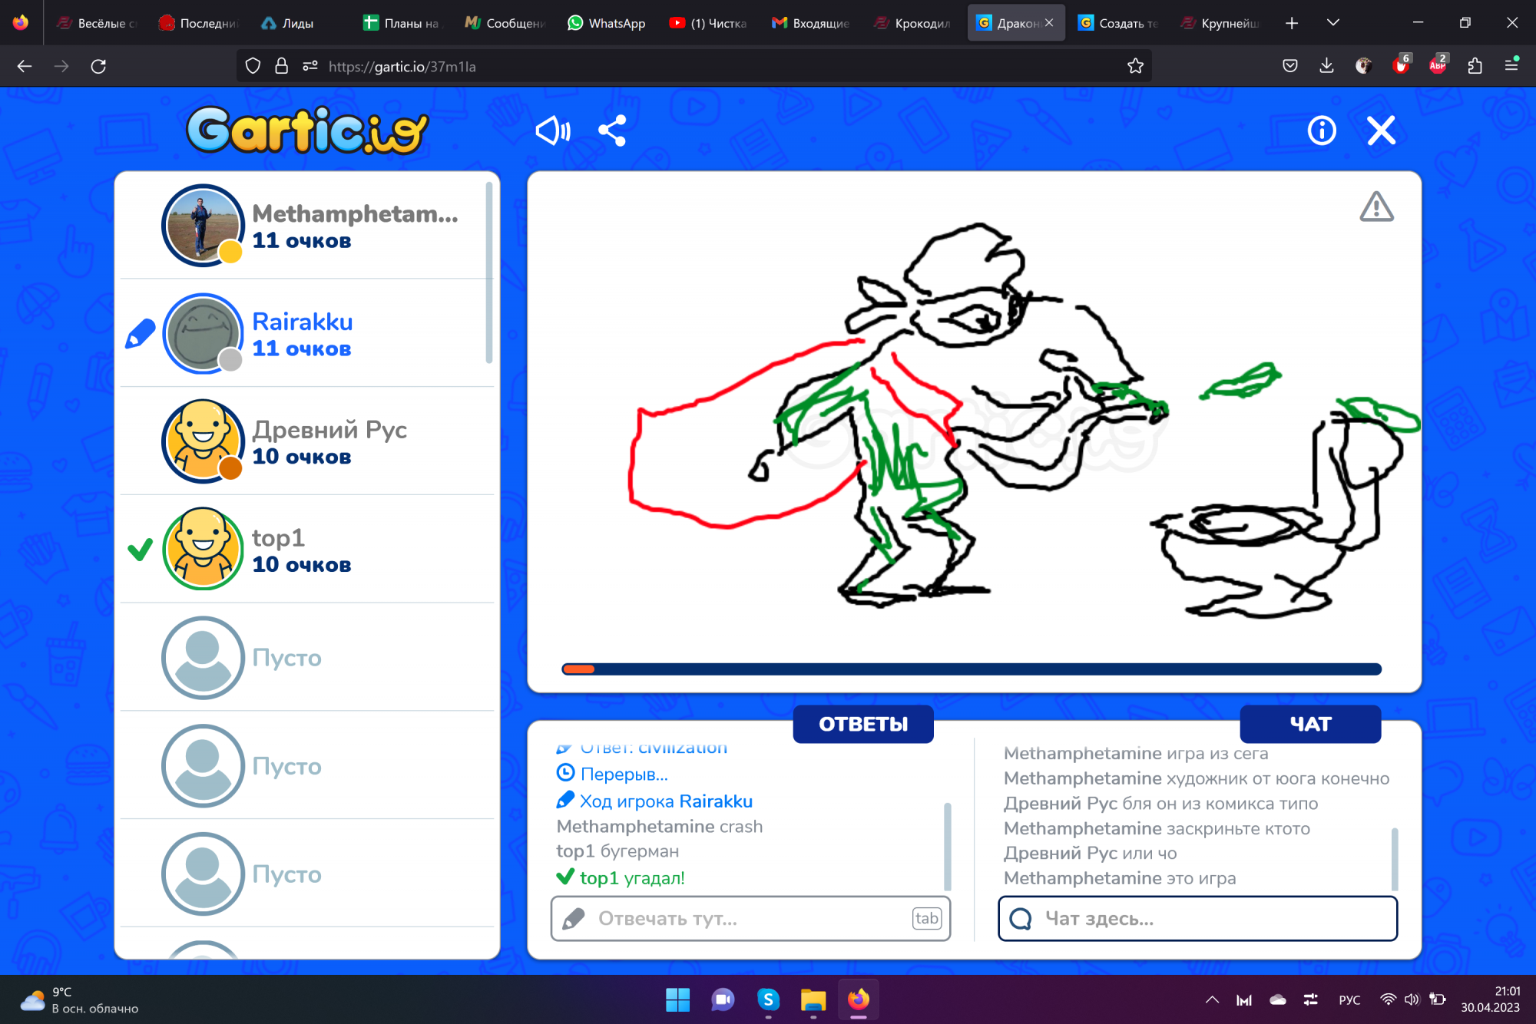Open Skype from the taskbar

point(769,999)
